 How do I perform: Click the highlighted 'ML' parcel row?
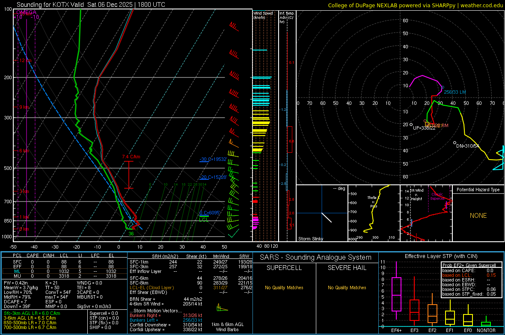[65, 271]
